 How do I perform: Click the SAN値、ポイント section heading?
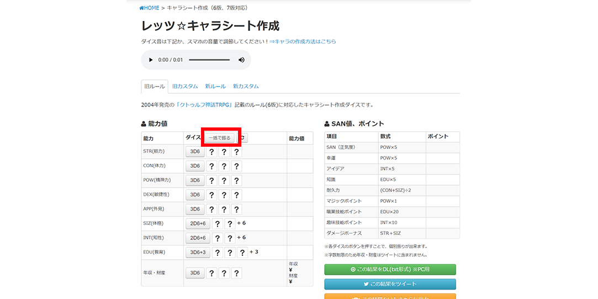(354, 124)
